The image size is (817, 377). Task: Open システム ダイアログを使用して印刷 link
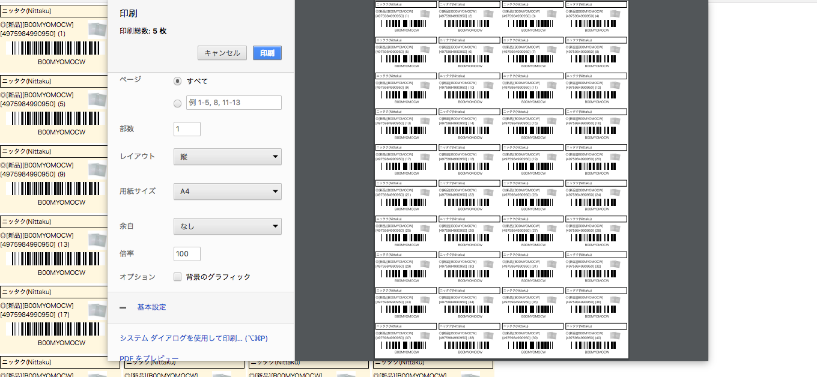click(x=193, y=339)
